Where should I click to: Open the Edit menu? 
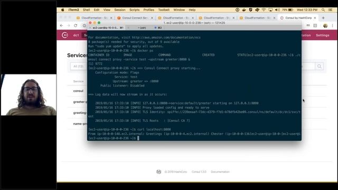[x=97, y=9]
